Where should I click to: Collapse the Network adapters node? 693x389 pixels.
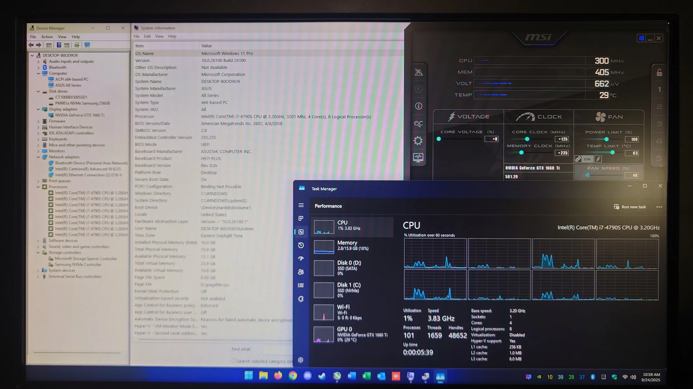pyautogui.click(x=39, y=157)
